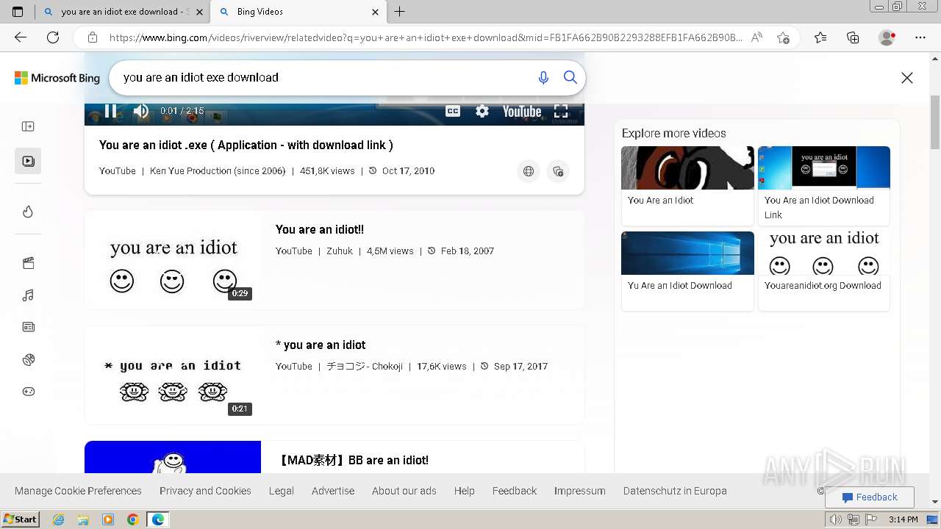Click the globe icon under video title
The image size is (941, 529).
(529, 171)
